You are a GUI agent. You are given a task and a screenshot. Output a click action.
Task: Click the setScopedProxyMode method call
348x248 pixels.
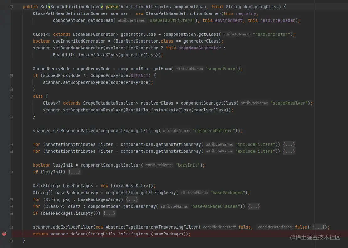[x=86, y=82]
